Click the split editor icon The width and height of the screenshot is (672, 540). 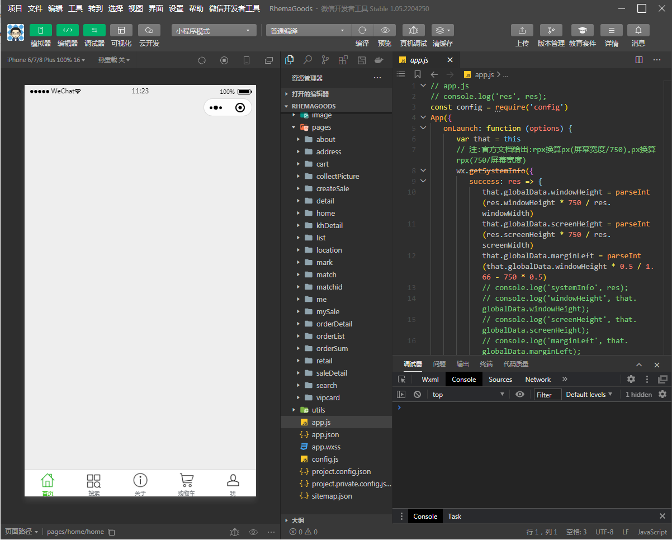tap(639, 60)
